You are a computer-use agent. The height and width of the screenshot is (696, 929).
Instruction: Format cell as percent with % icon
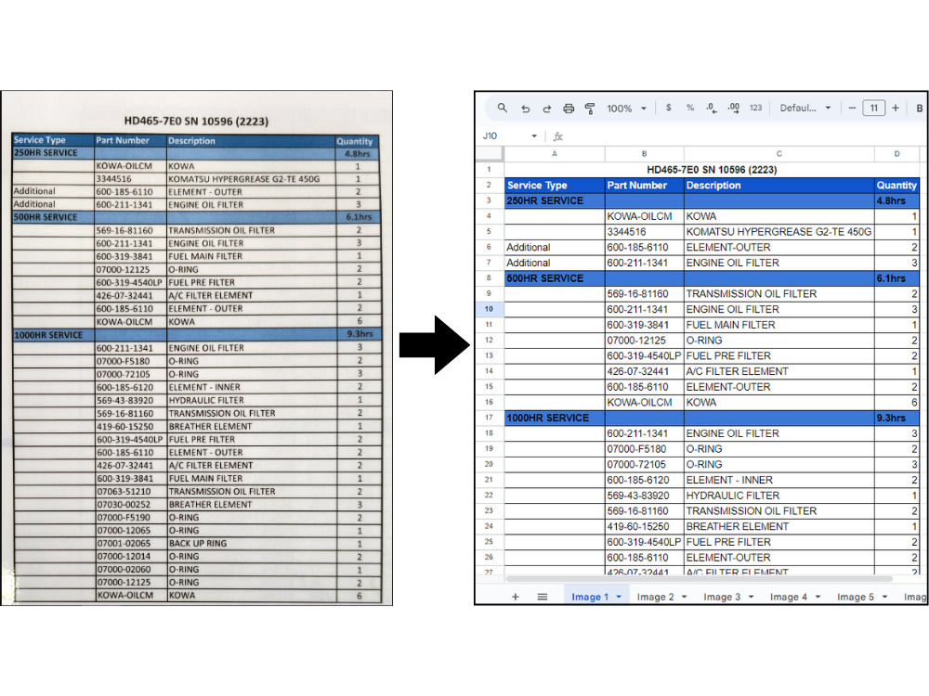tap(690, 108)
